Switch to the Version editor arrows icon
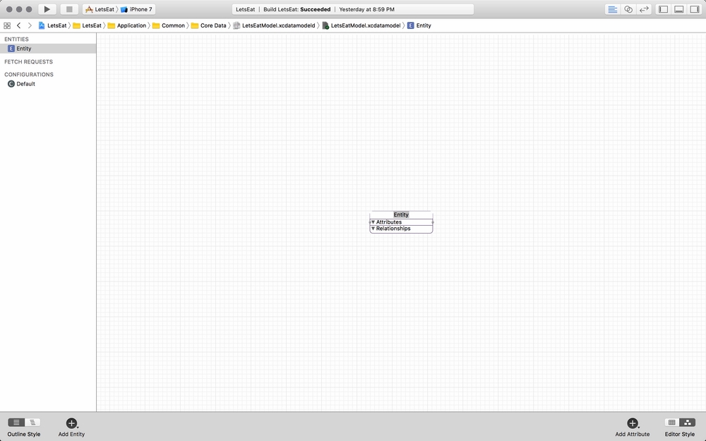 click(644, 9)
